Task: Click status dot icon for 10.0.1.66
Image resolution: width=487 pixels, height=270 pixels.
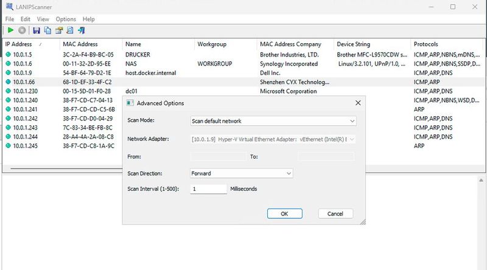Action: tap(8, 81)
